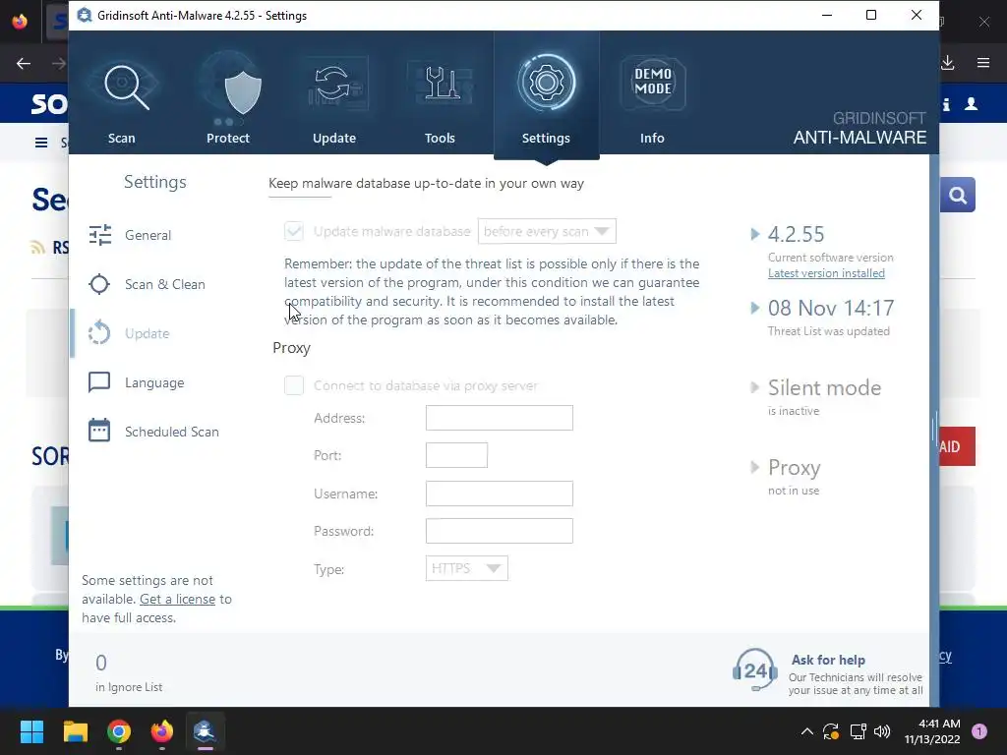Click the browser back arrow
The image size is (1007, 755).
tap(24, 63)
